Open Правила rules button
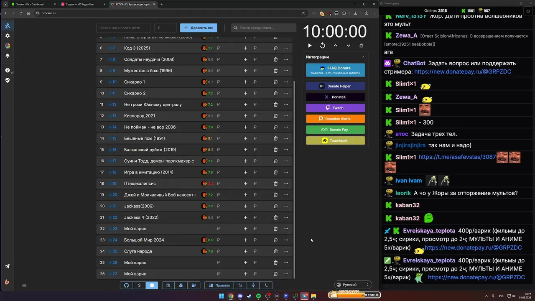Screen dimensions: 535x301 219,286
